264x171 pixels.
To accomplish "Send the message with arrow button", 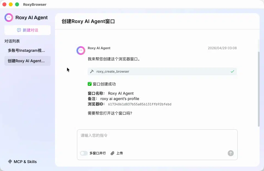I will (x=231, y=153).
